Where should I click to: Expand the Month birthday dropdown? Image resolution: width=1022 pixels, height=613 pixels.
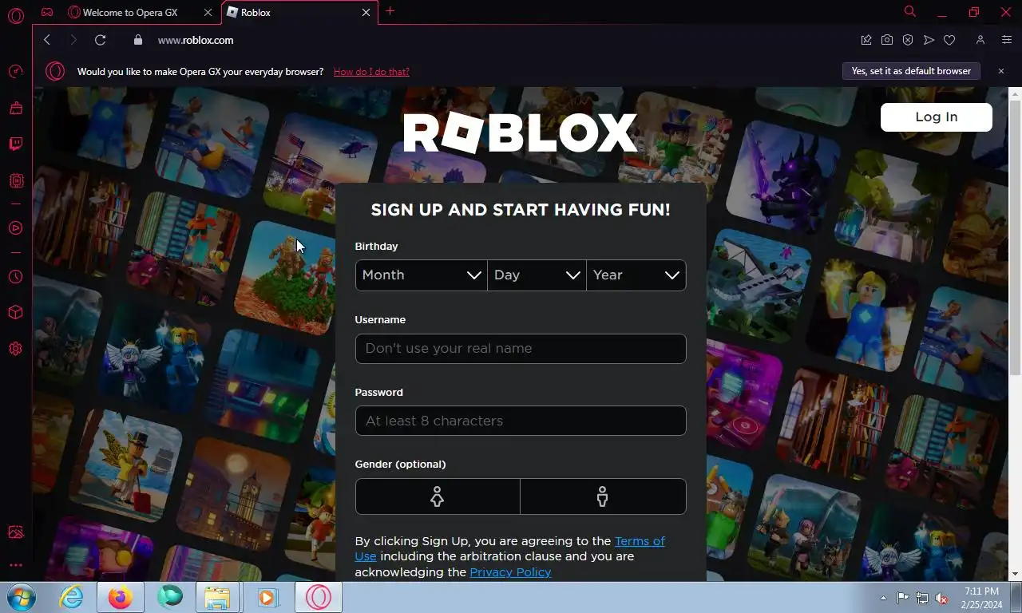(421, 275)
